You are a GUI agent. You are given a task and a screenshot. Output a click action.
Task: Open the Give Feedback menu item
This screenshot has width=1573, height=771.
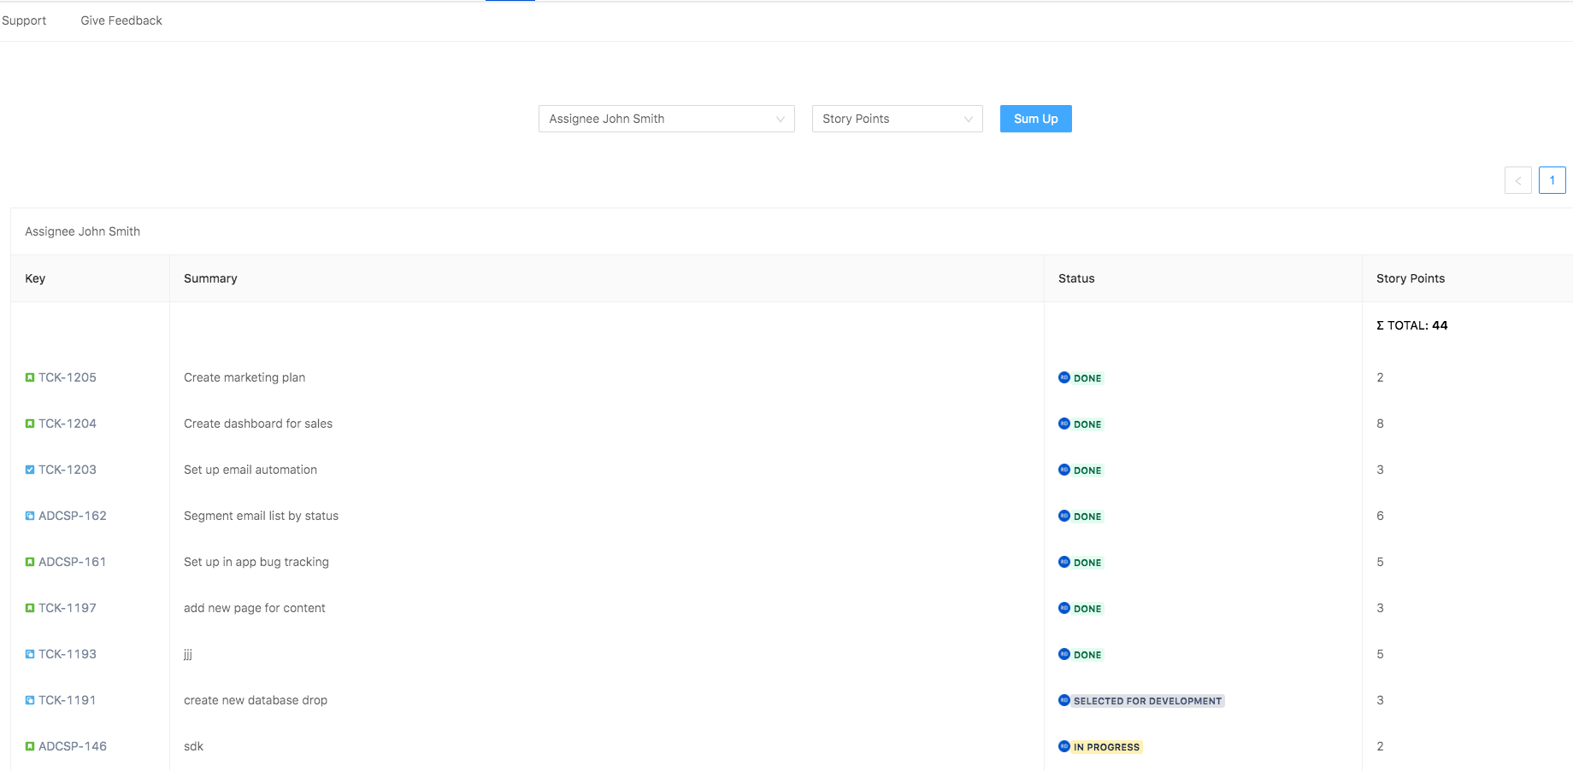121,20
